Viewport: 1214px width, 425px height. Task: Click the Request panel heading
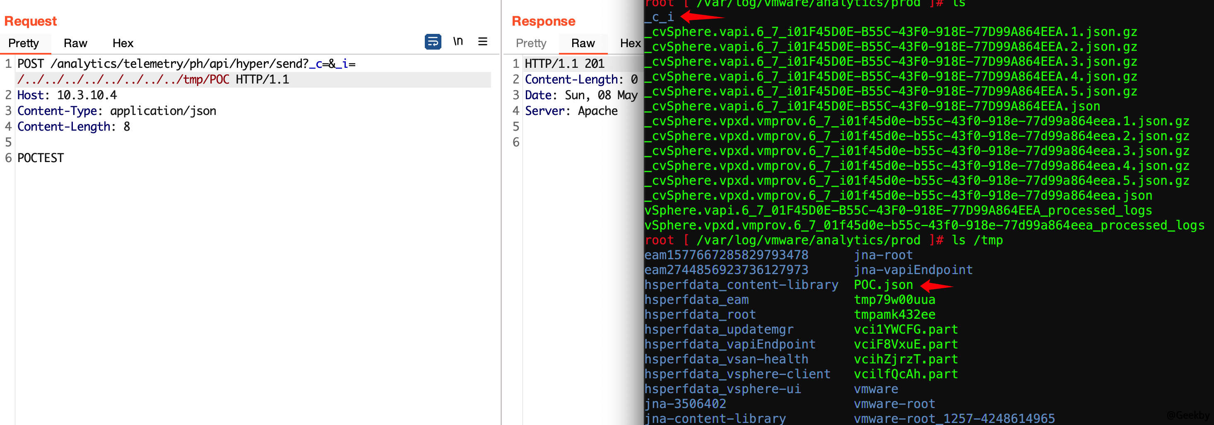coord(31,21)
